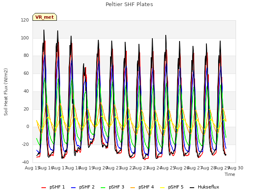Click the -40 y-axis tick label

25,162
